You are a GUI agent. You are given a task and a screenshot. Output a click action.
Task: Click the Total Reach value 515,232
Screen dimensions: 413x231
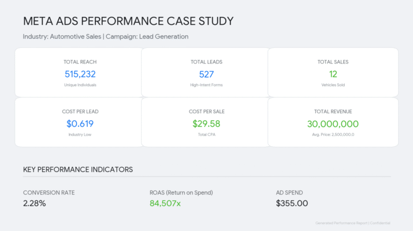(x=80, y=74)
